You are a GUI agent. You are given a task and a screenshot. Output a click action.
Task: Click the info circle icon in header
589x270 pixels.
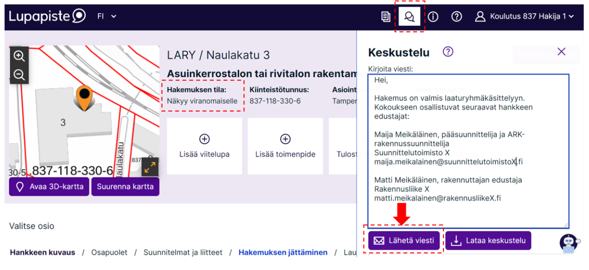[433, 16]
